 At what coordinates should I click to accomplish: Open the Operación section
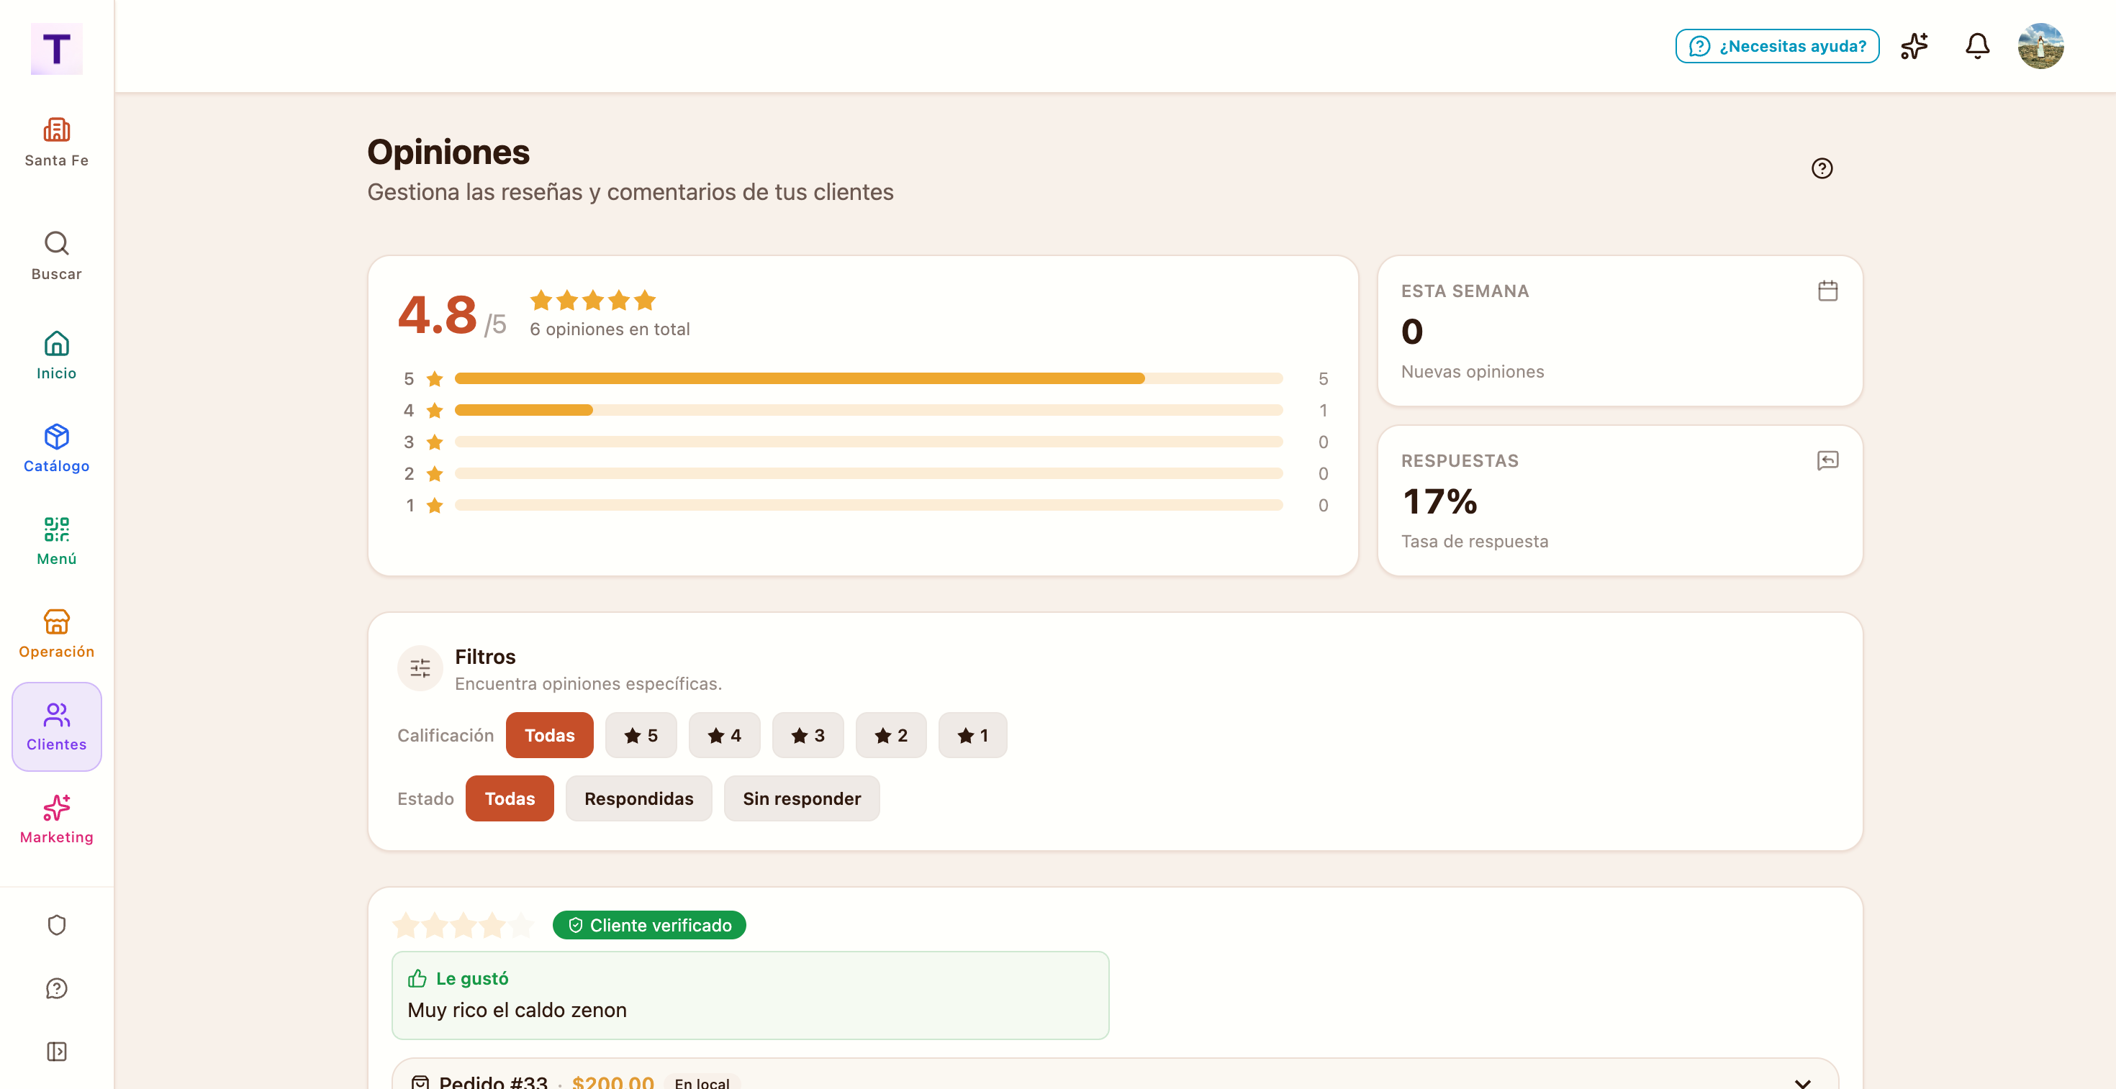(x=57, y=634)
